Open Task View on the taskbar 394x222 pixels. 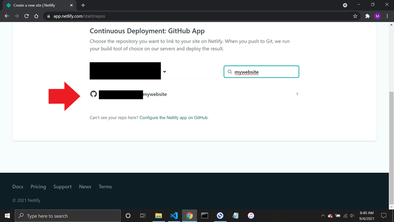143,216
